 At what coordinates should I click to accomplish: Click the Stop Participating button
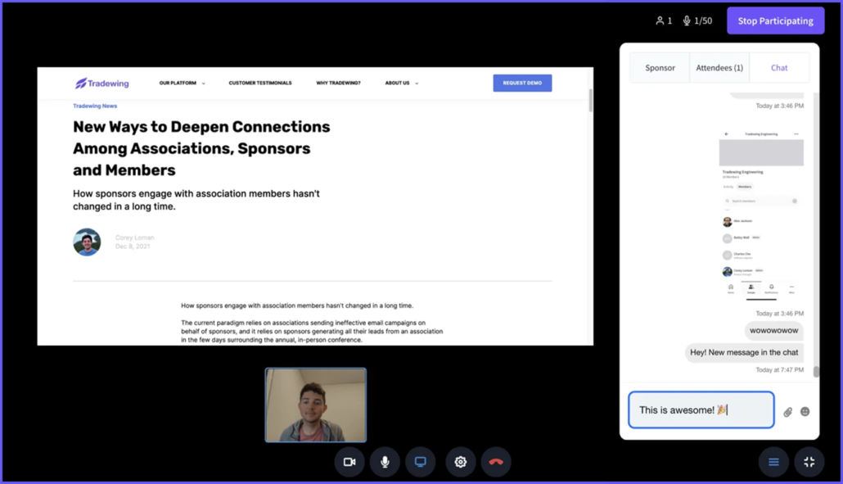[775, 20]
